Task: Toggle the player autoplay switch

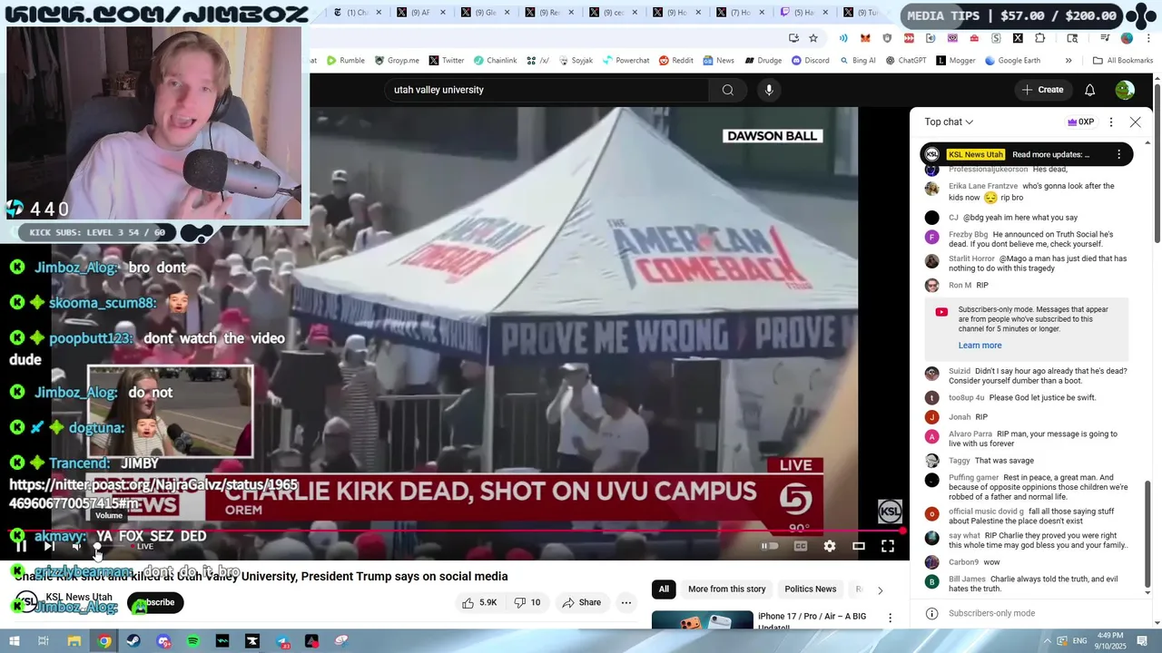Action: pyautogui.click(x=769, y=546)
